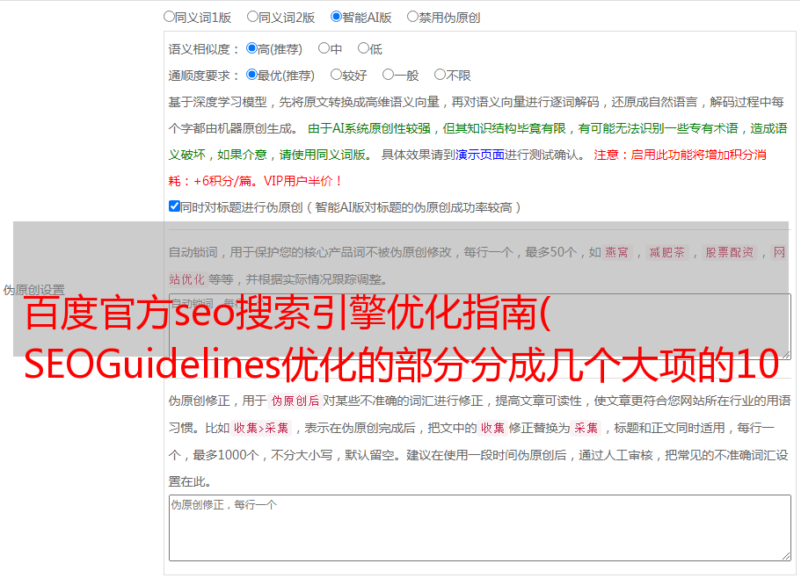Click the 收集>采集 example code tag
The width and height of the screenshot is (801, 578).
click(x=261, y=428)
